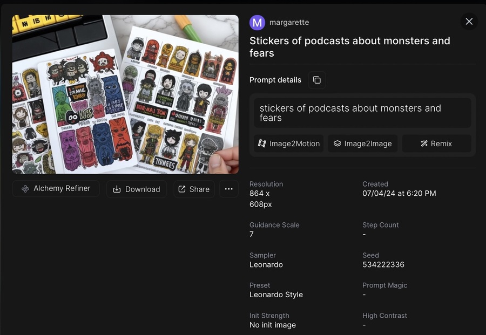The width and height of the screenshot is (486, 335).
Task: Click the High Contrast label
Action: coord(385,316)
